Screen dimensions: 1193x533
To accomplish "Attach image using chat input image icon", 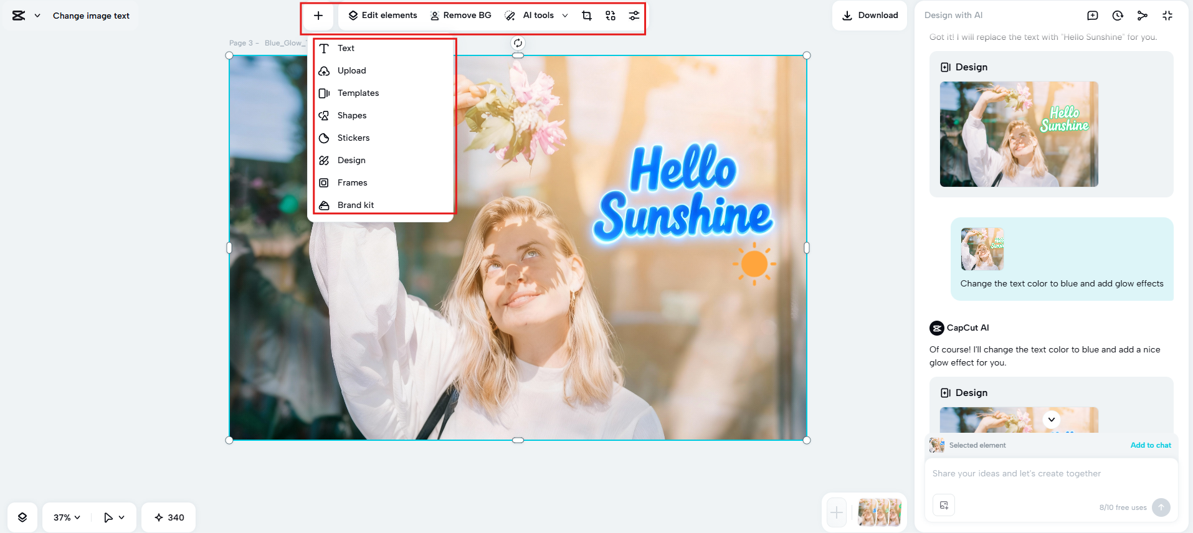I will tap(944, 505).
